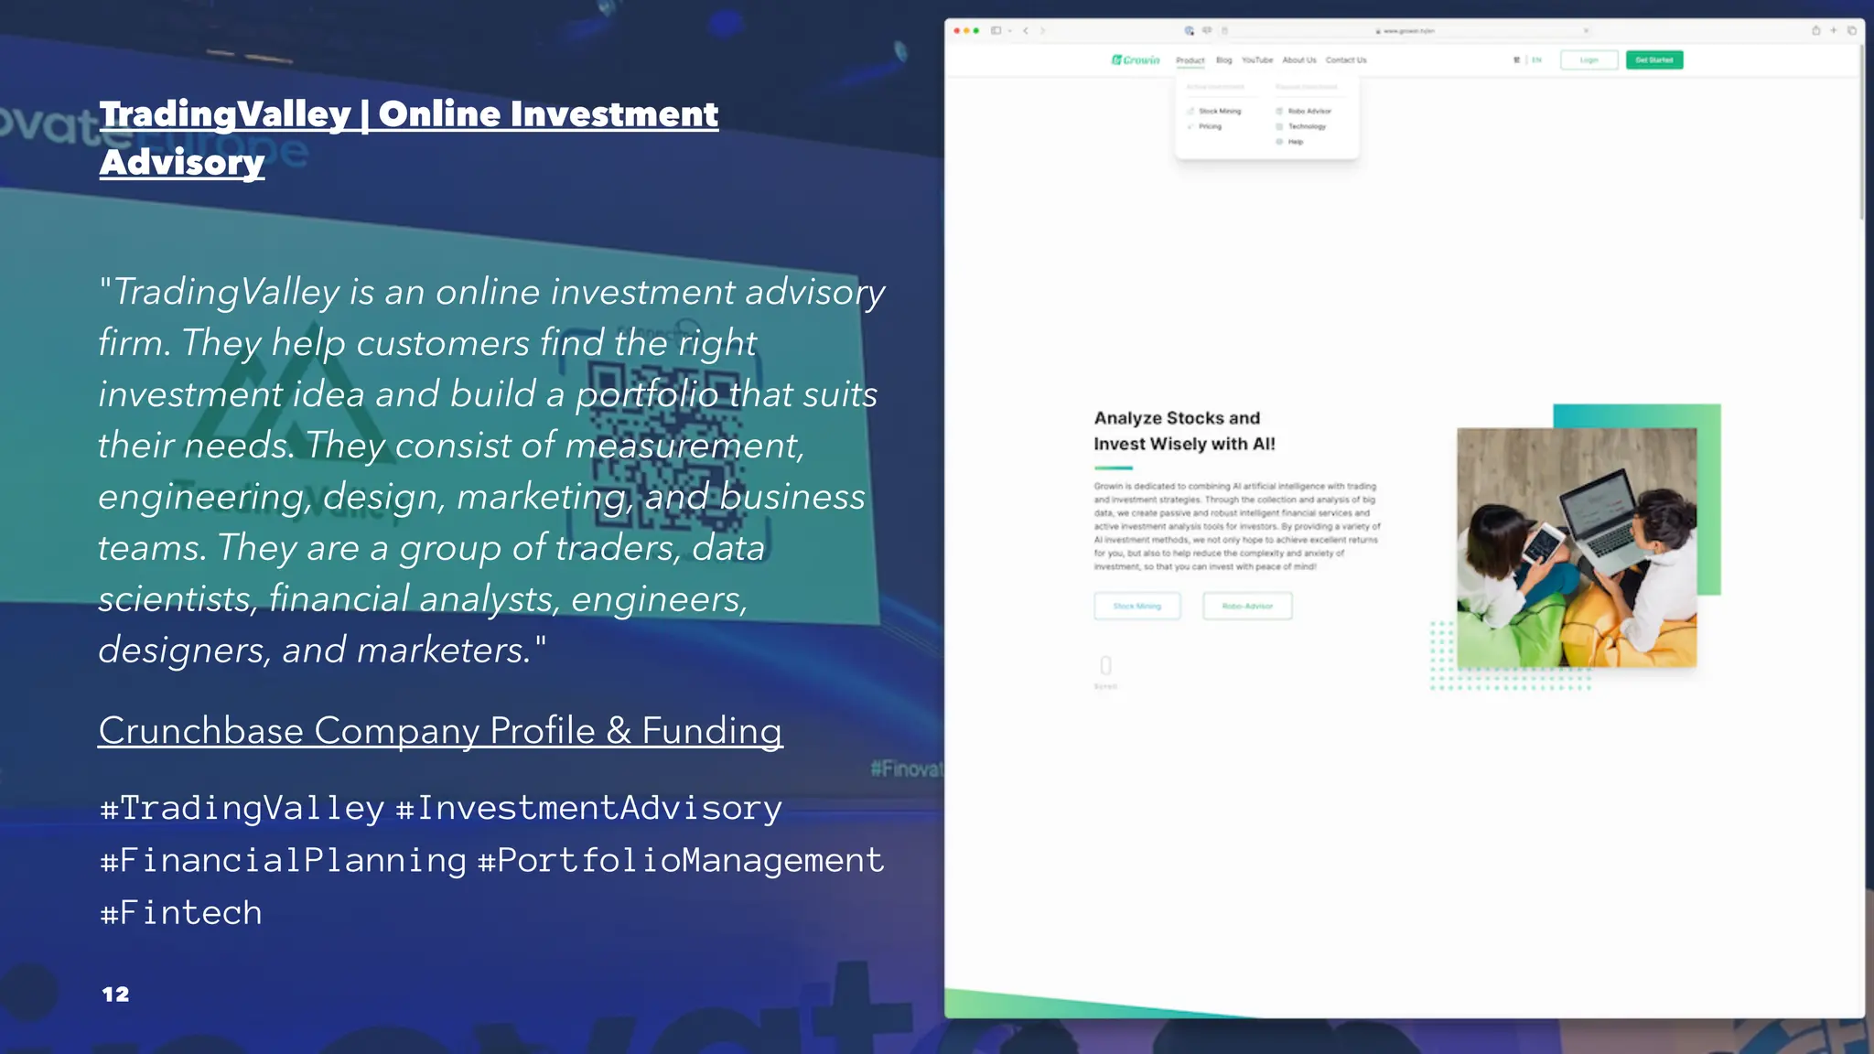Click the slide number 12
Screen dimensions: 1874x1054
pos(115,995)
